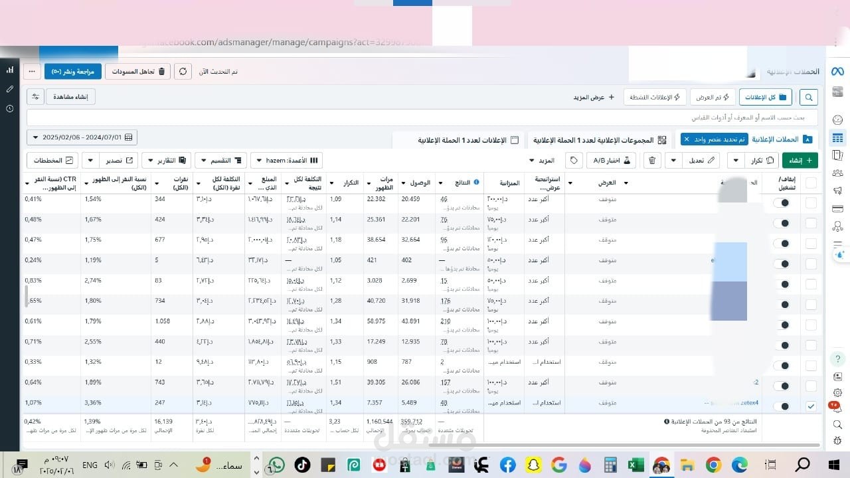
Task: Click the Meta logo in the sidebar
Action: [837, 72]
